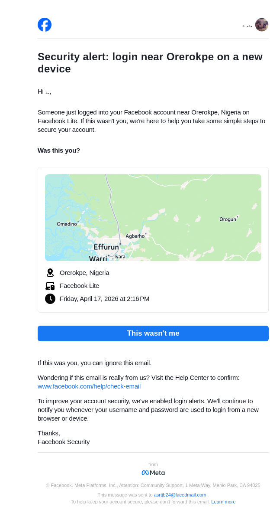Click the asrtjb24@lacedmail.com email address

click(x=180, y=495)
